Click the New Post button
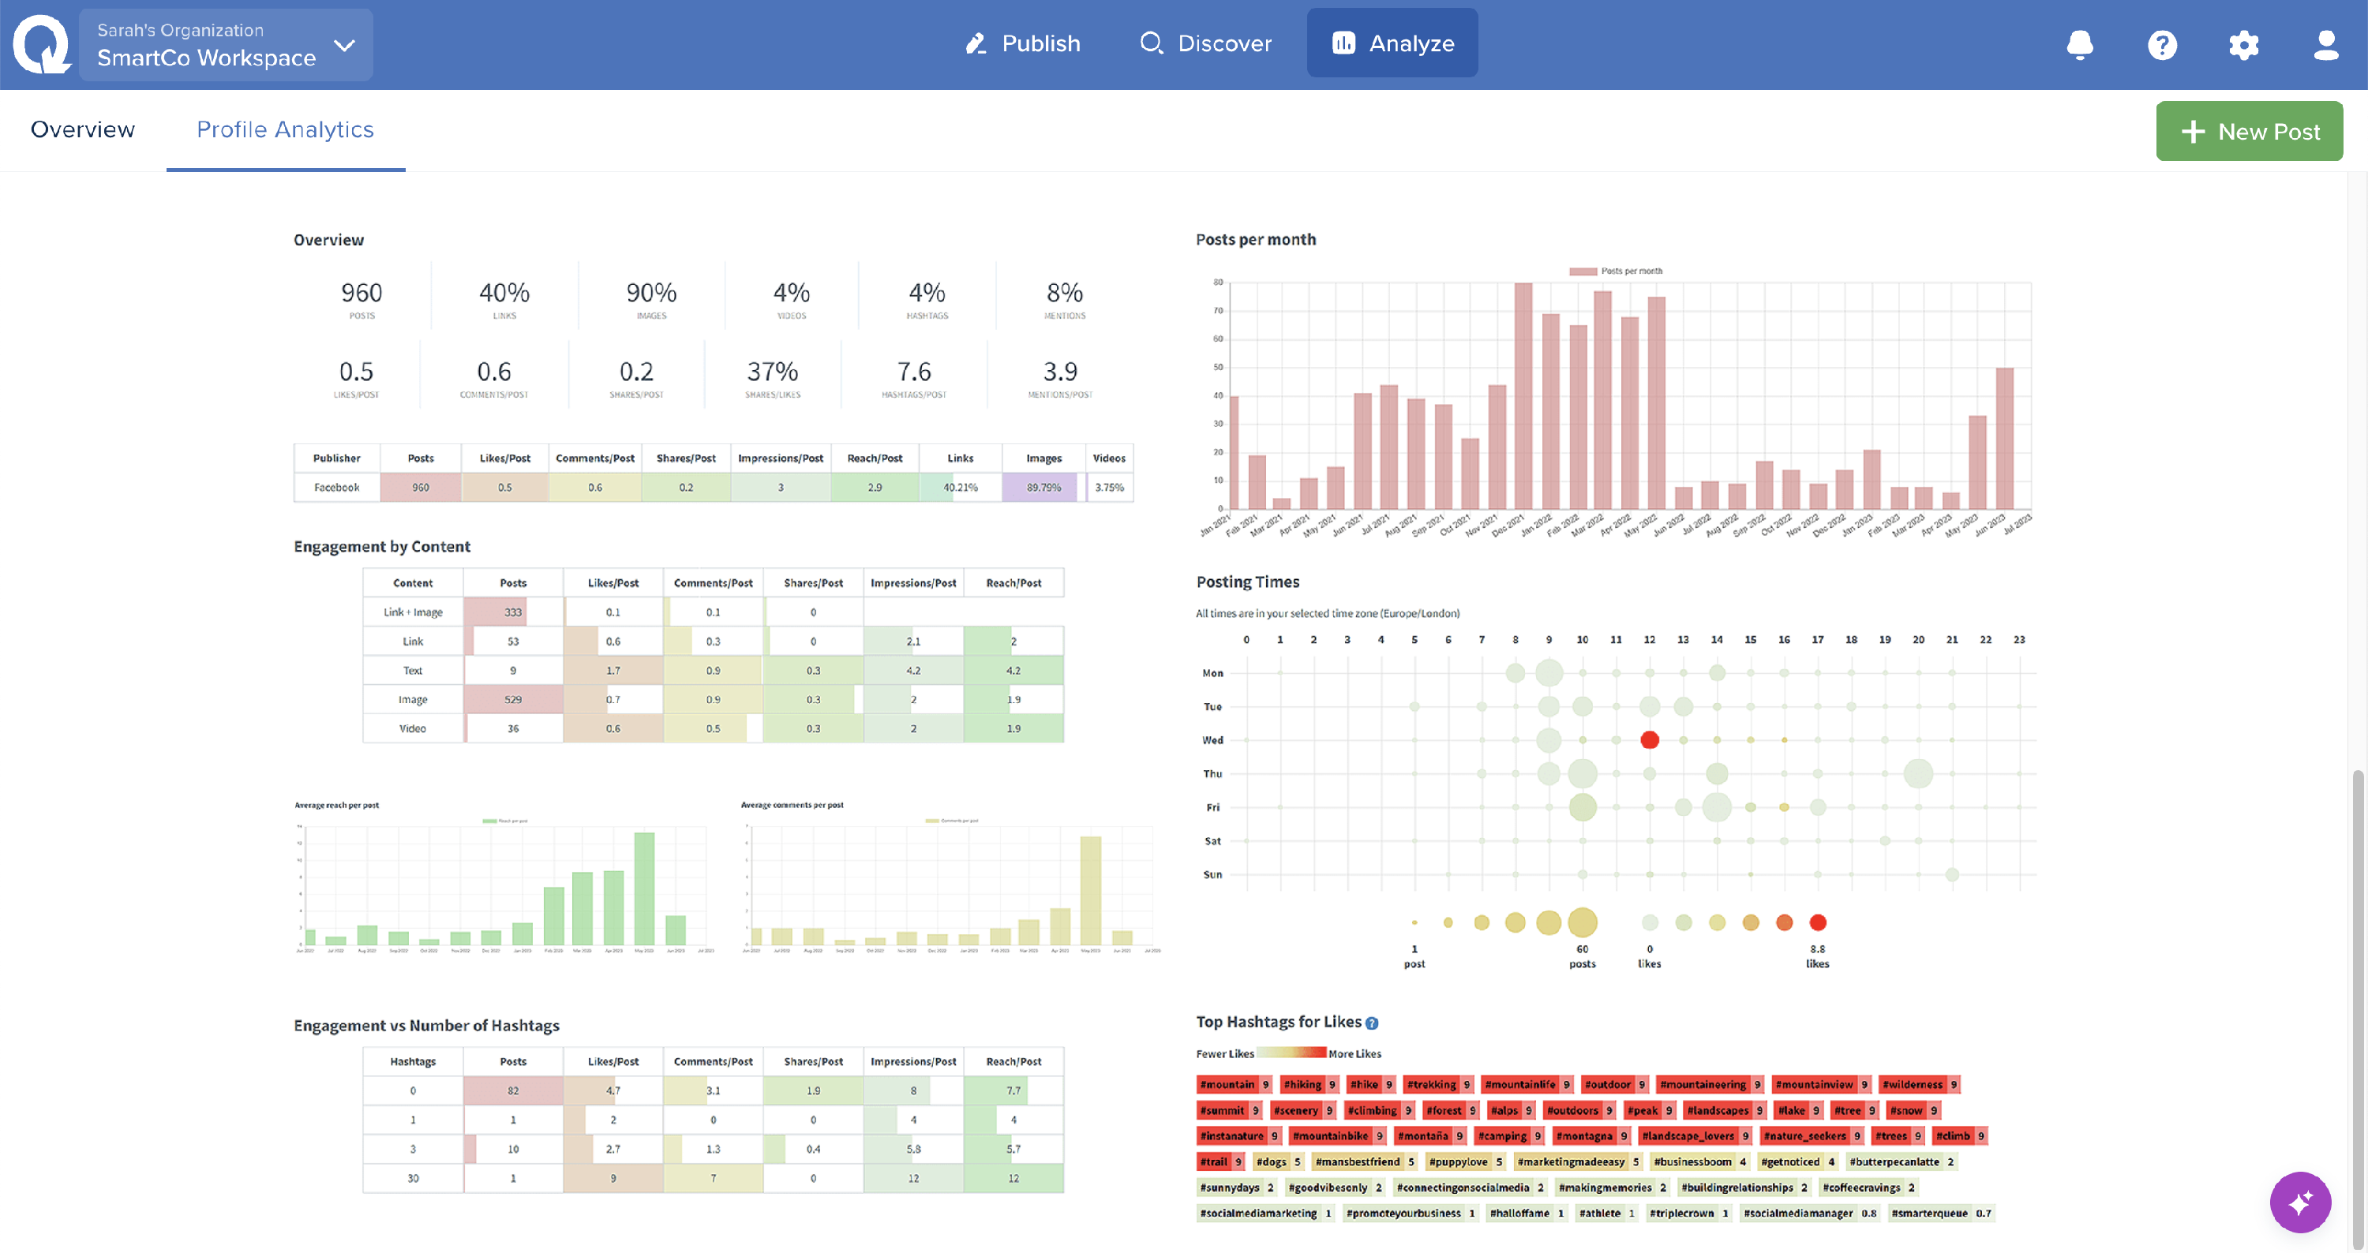This screenshot has width=2368, height=1253. [2249, 131]
